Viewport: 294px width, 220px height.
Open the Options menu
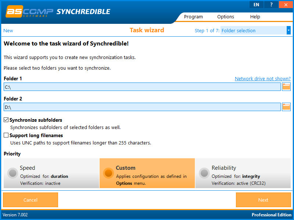click(x=225, y=16)
